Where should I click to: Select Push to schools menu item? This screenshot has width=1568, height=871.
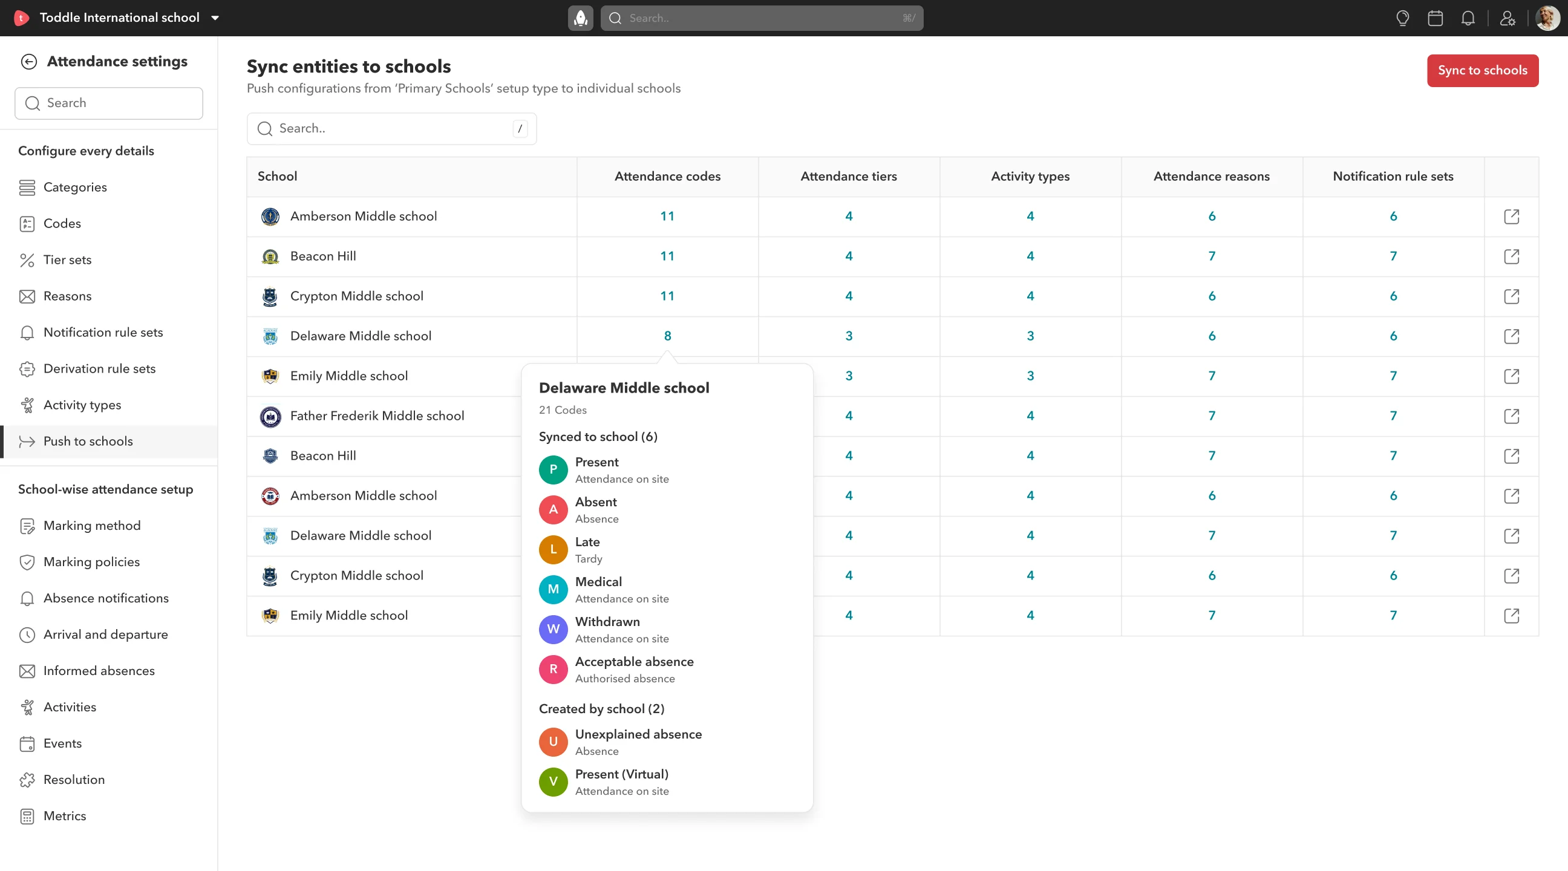tap(109, 442)
